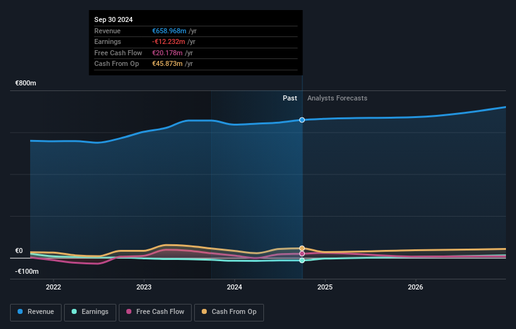Click the -€12.232m earnings value in tooltip
This screenshot has width=516, height=329.
tap(168, 41)
